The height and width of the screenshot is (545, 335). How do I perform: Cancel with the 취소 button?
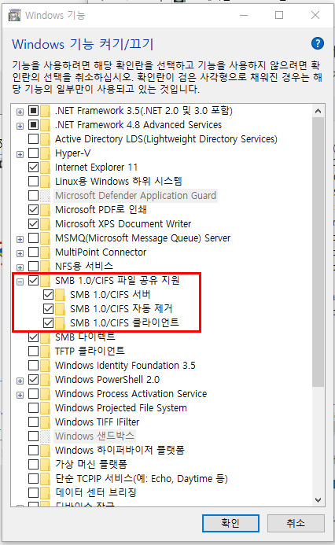[x=296, y=523]
